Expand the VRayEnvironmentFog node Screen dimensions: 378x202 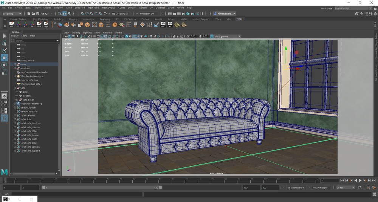pos(15,104)
